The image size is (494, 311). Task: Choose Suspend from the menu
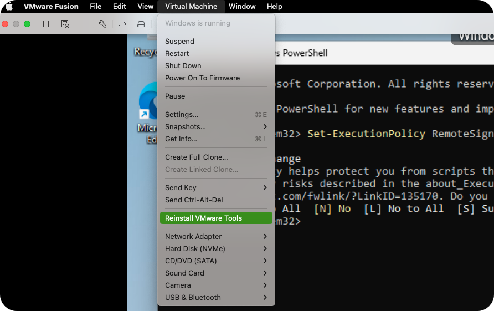(216, 42)
